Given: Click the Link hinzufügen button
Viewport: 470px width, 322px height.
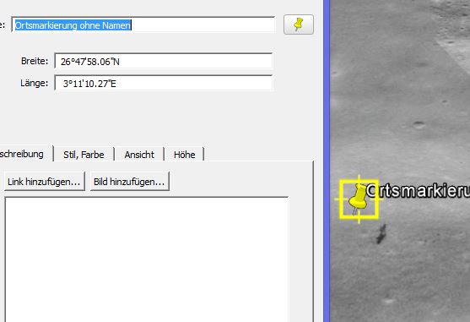Looking at the screenshot, I should click(45, 181).
